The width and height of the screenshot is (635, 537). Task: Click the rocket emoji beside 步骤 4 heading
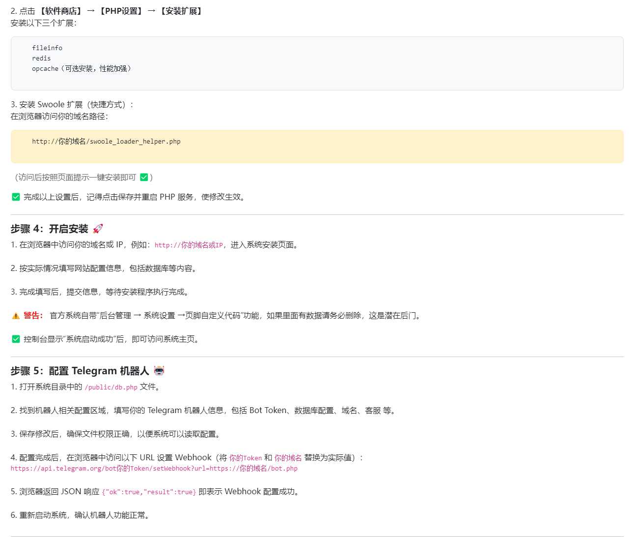tap(98, 229)
